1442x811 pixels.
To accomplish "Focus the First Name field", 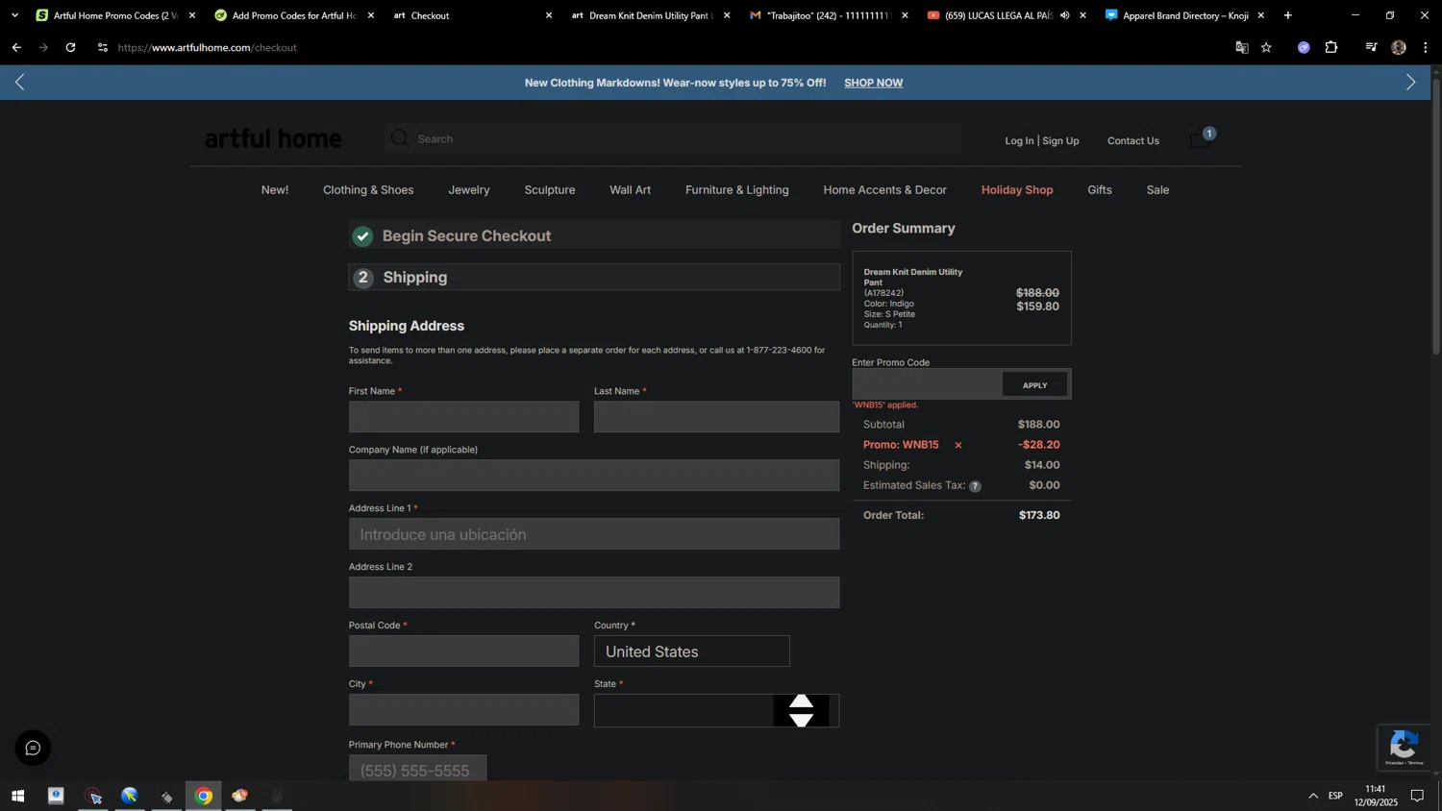I will [x=463, y=417].
